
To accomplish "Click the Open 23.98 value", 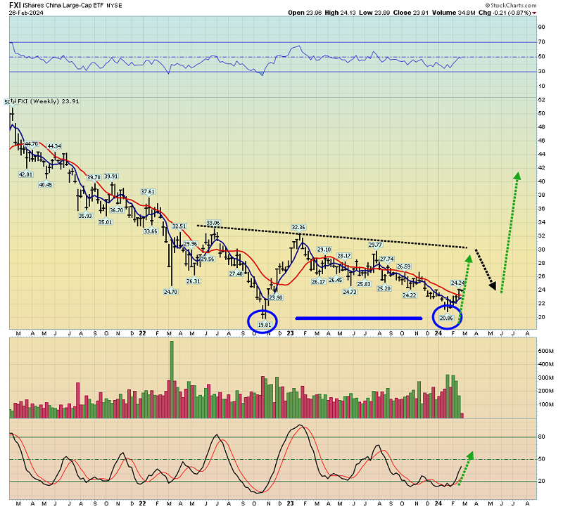I will coord(305,13).
